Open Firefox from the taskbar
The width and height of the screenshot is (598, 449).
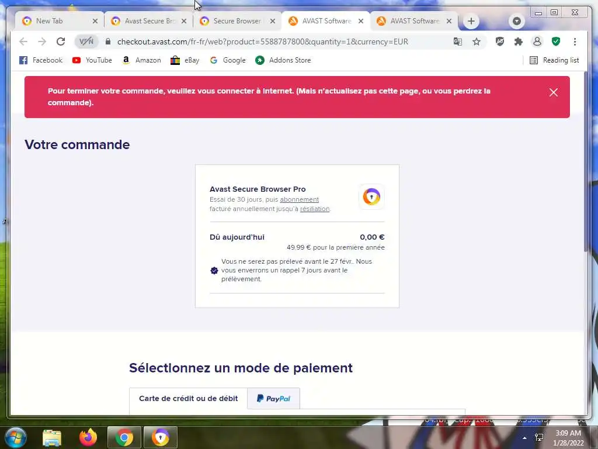pos(88,437)
